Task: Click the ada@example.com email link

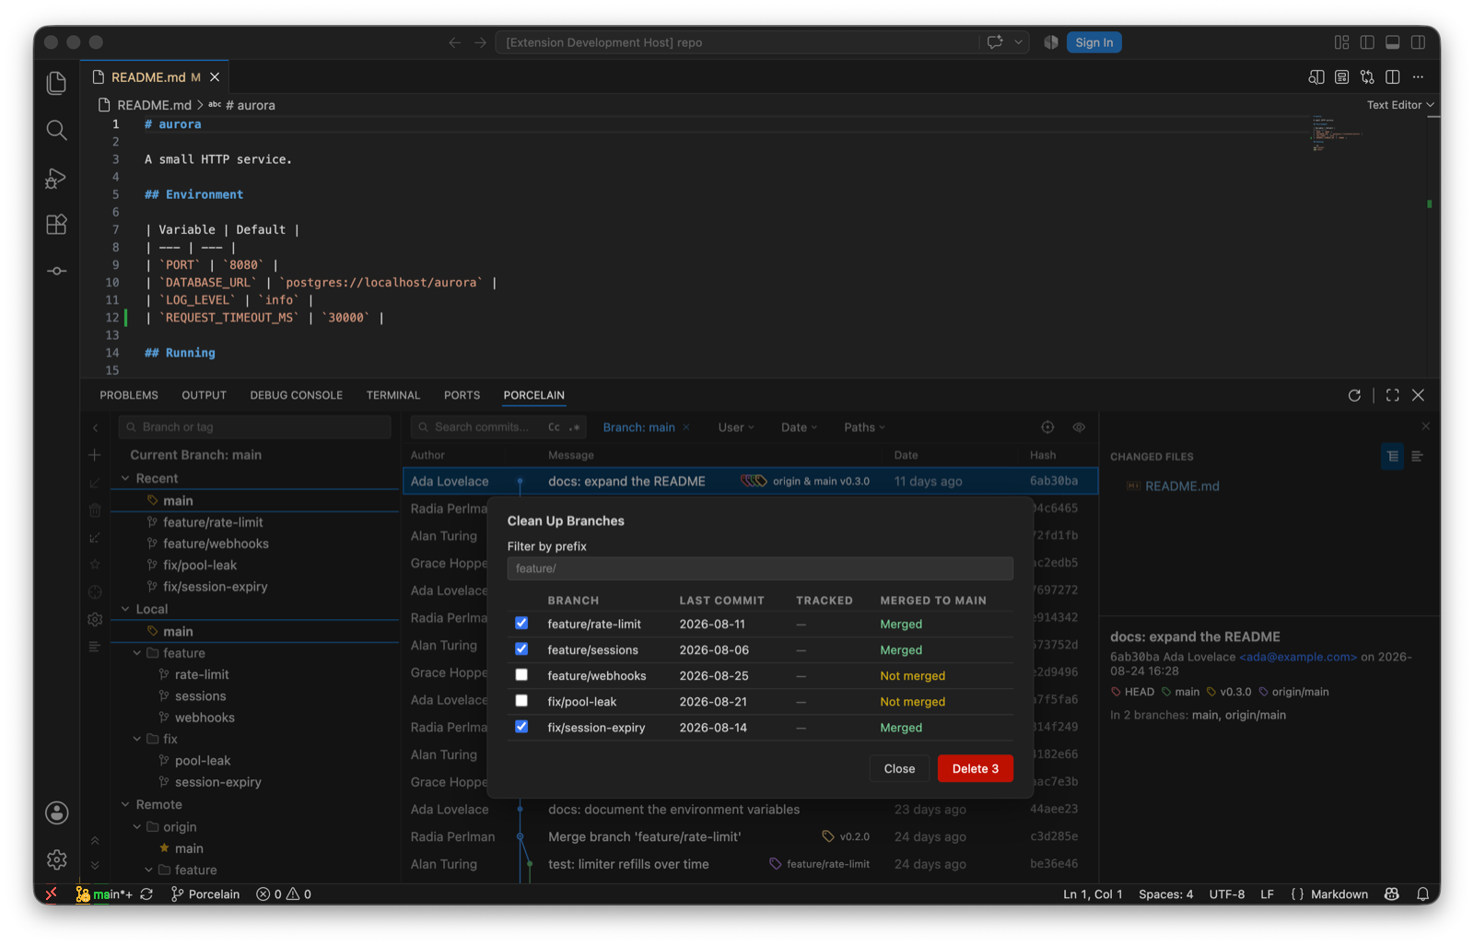Action: (x=1298, y=657)
